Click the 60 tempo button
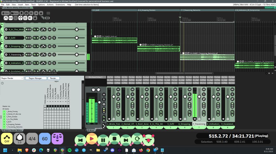The image size is (276, 154). pos(45,139)
